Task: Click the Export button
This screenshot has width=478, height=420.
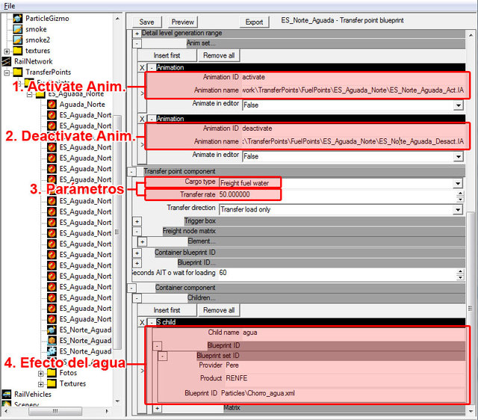Action: point(254,22)
